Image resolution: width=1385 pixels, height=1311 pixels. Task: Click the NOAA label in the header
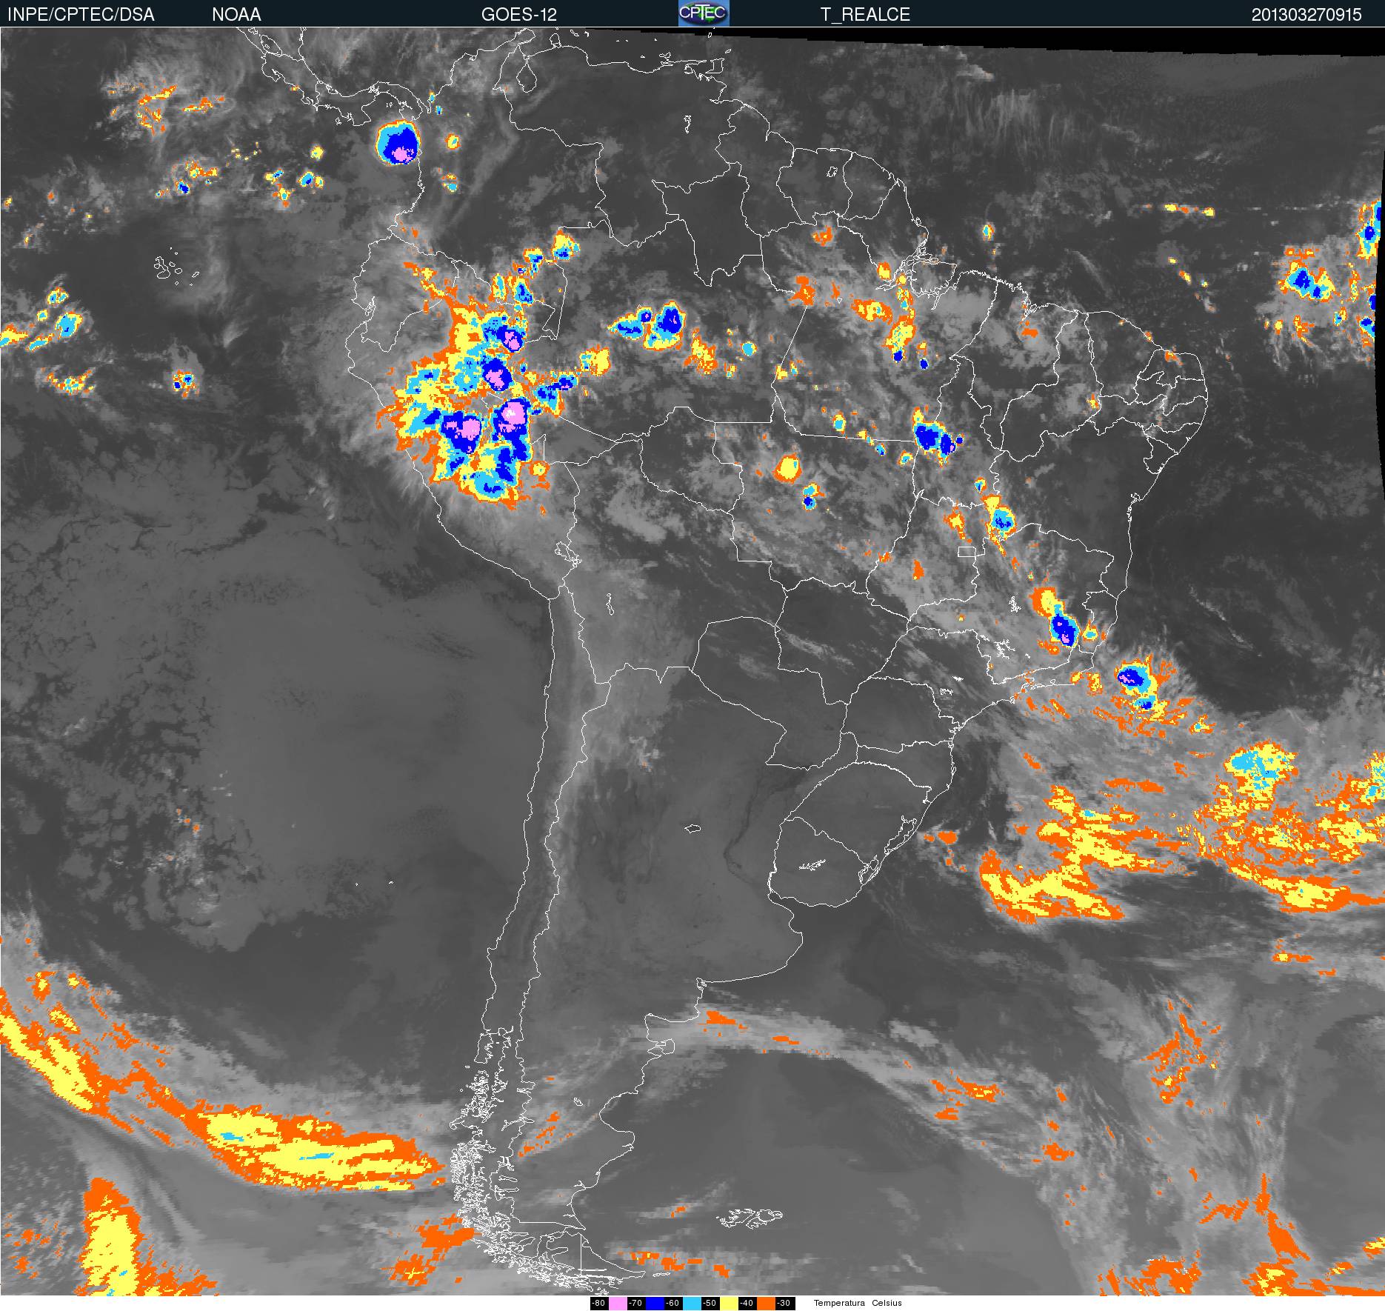tap(236, 15)
